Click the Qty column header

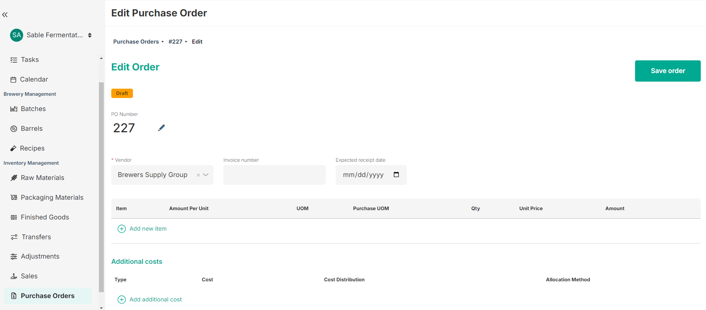pyautogui.click(x=476, y=209)
